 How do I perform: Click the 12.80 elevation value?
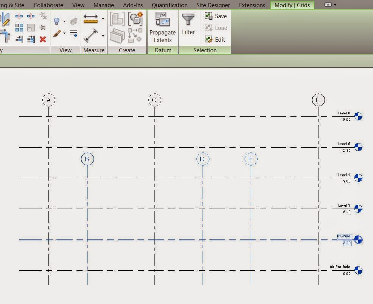[x=346, y=151]
